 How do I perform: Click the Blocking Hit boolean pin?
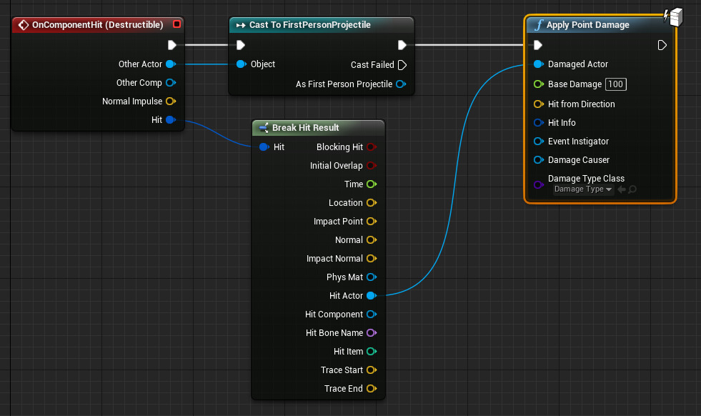(371, 147)
